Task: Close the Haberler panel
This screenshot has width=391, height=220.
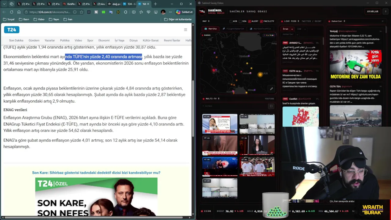Action: [382, 21]
